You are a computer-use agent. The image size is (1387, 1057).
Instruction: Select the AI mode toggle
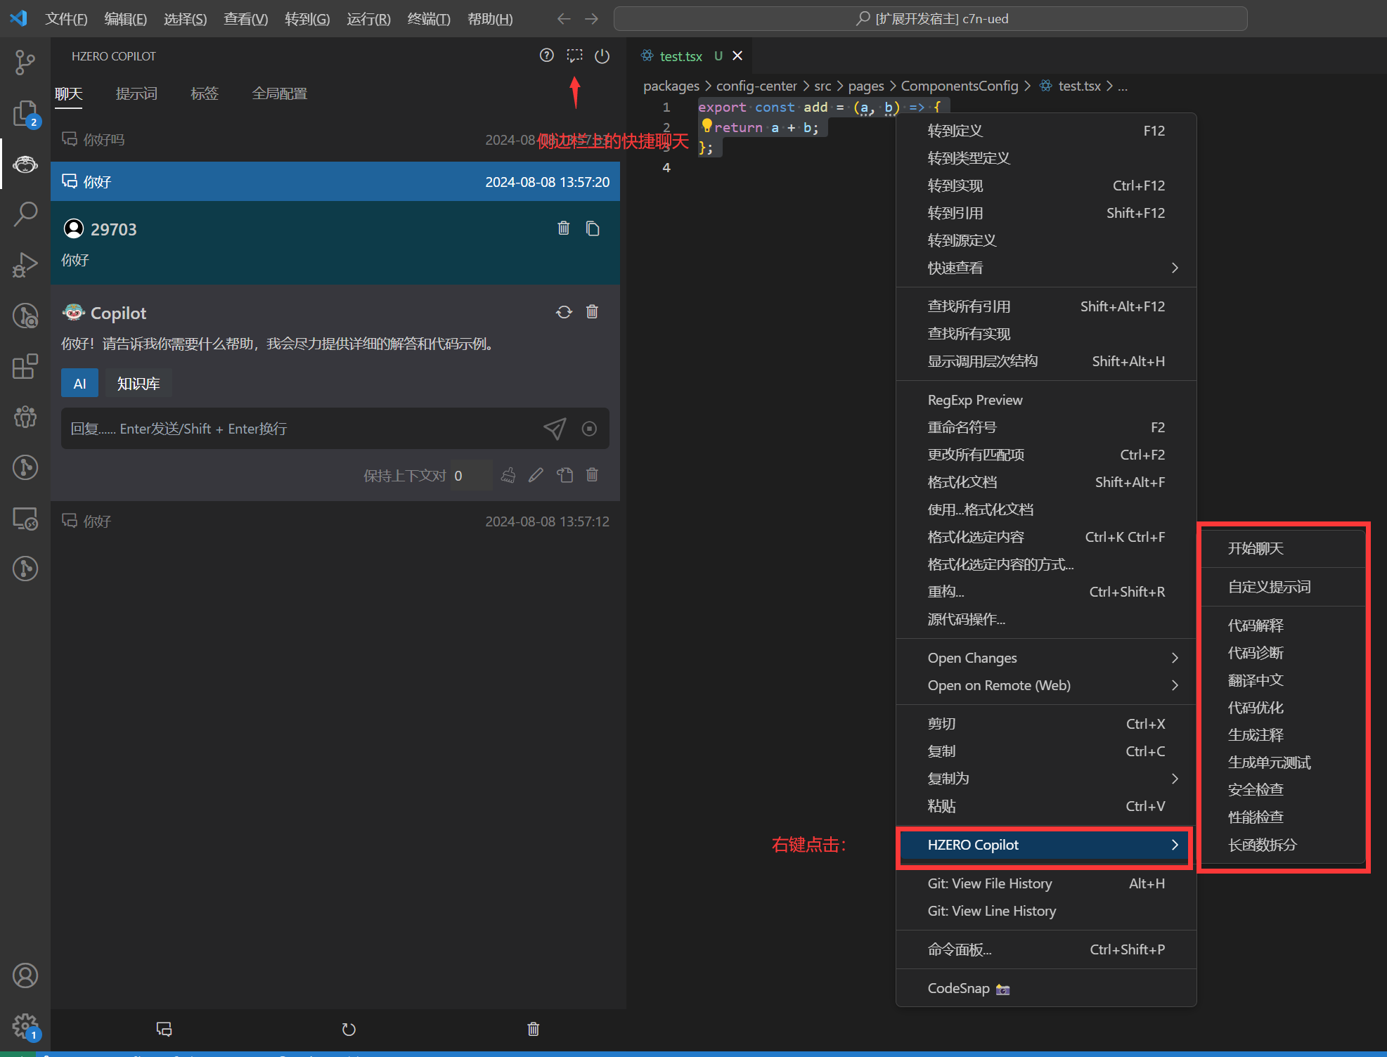pyautogui.click(x=79, y=384)
